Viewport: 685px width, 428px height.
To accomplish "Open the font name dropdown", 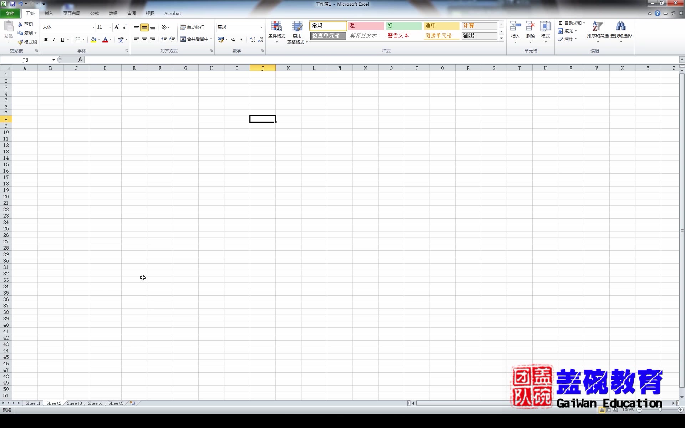I will 92,27.
